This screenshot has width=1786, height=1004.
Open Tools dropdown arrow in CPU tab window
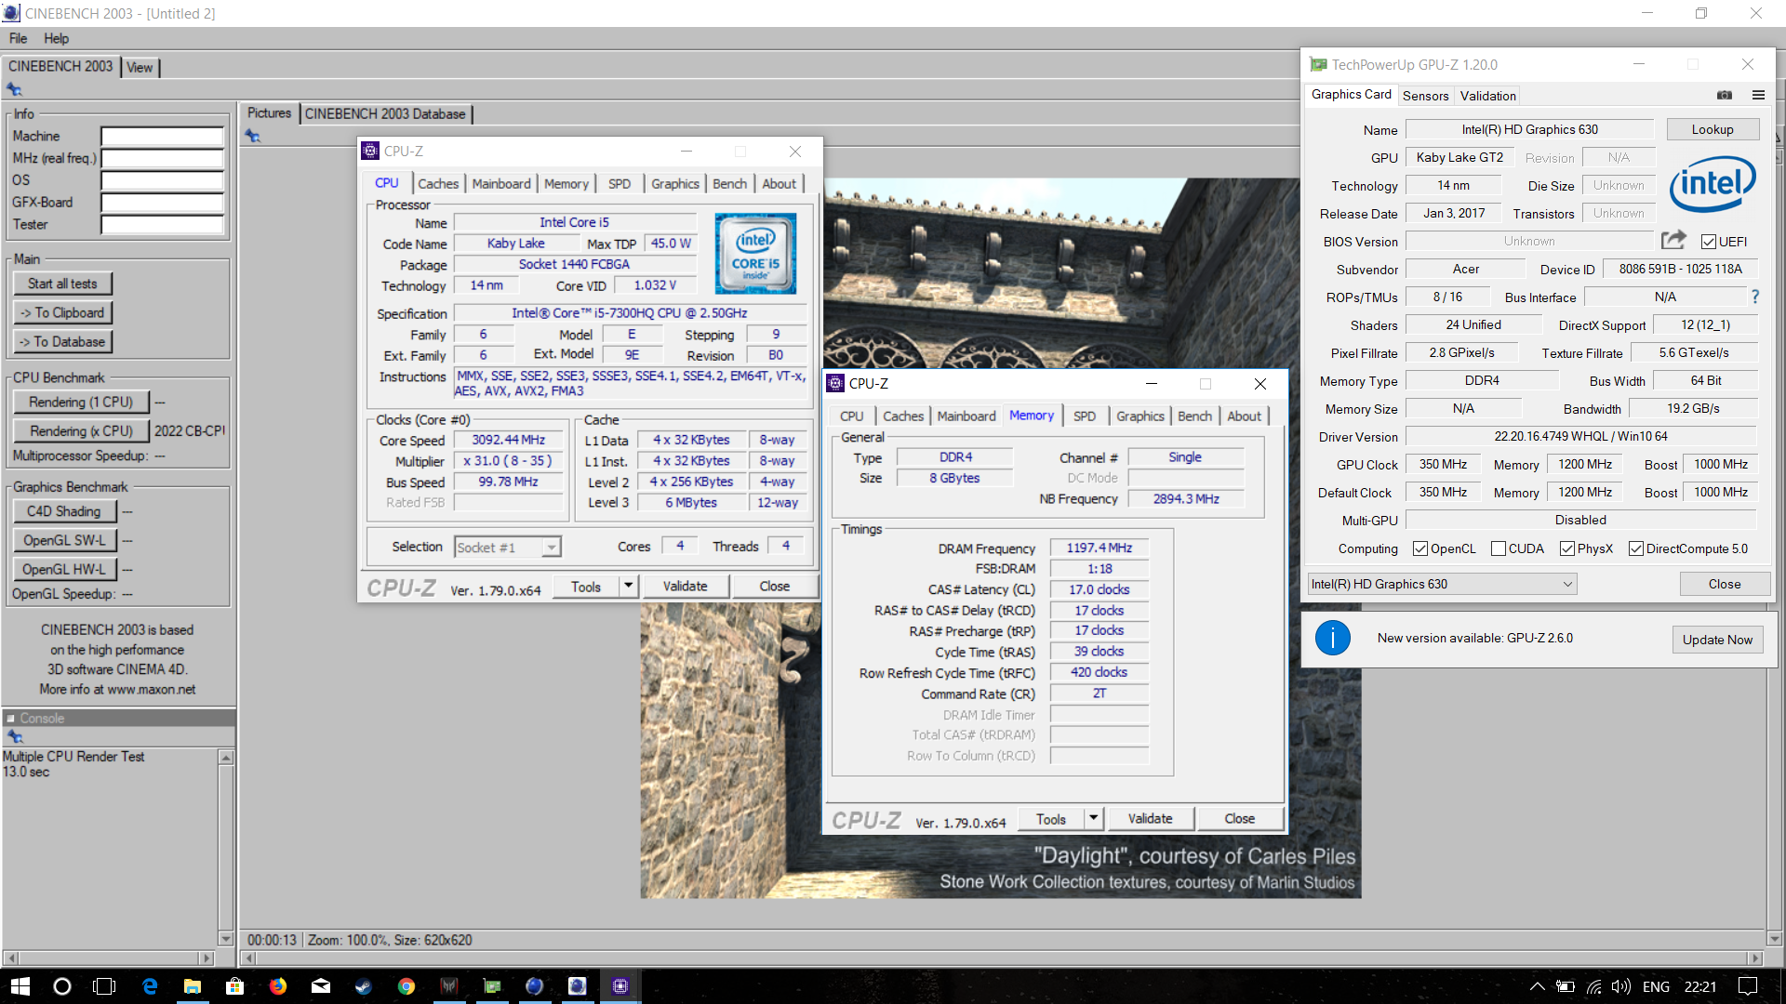[x=629, y=586]
